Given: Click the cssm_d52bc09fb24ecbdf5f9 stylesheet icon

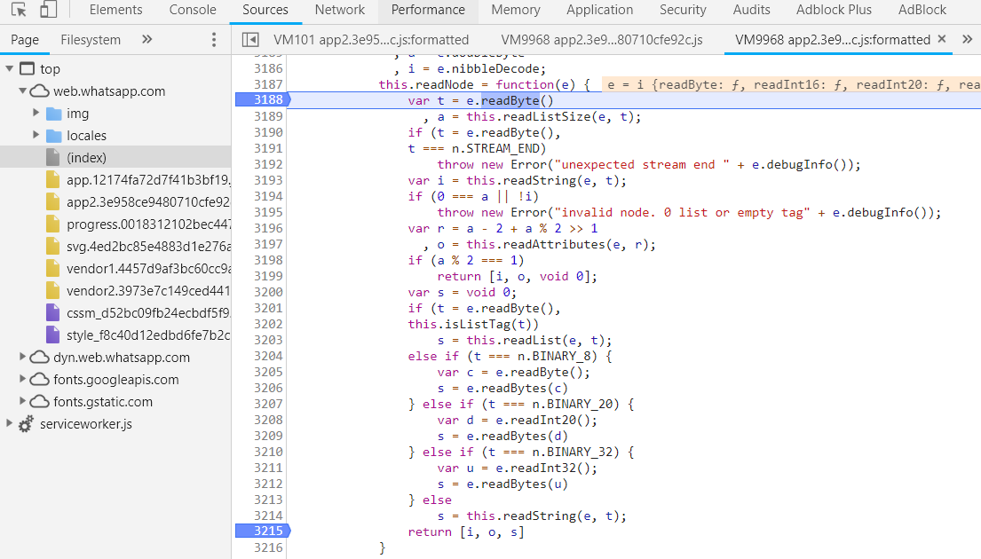Looking at the screenshot, I should (x=53, y=312).
